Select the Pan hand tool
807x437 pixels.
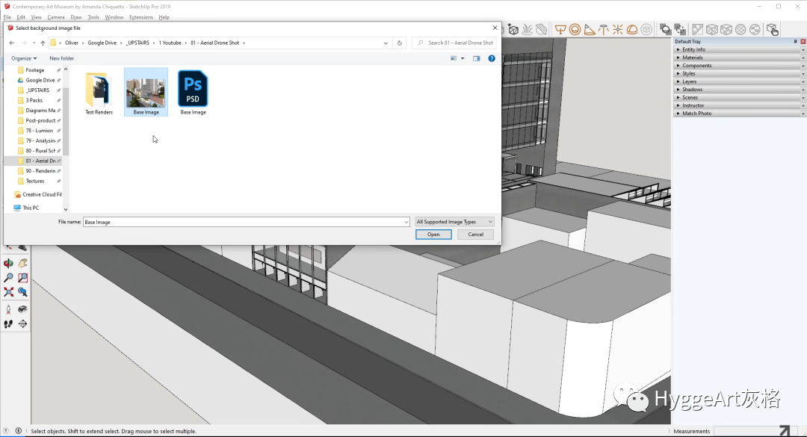[22, 264]
